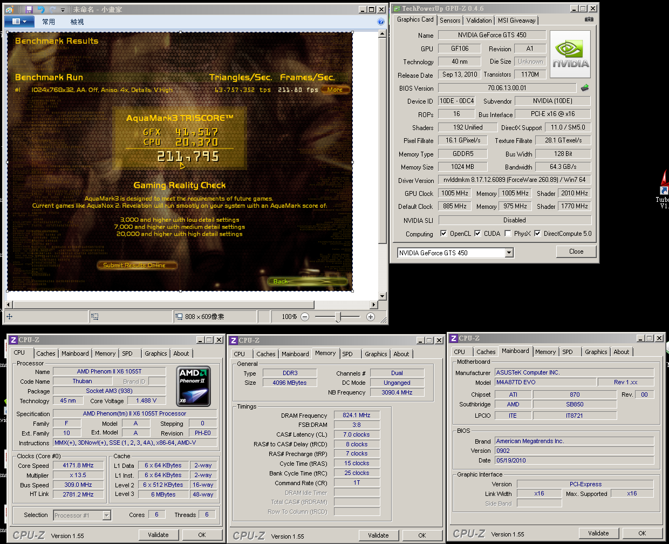Click the GPU Clock 1005 MHz field in GPU-Z

pyautogui.click(x=455, y=193)
